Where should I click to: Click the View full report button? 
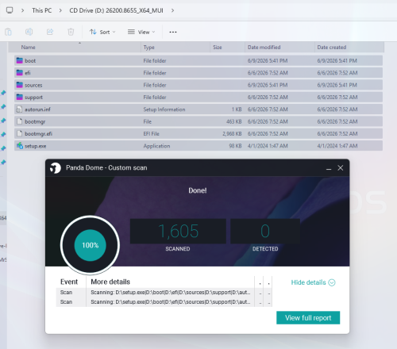click(x=308, y=317)
